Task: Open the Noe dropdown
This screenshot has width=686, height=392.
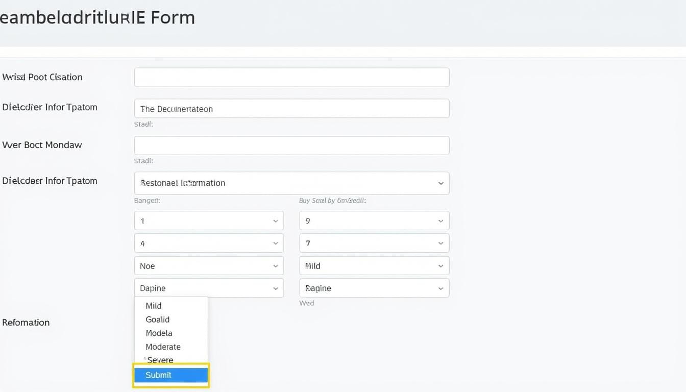Action: coord(209,266)
